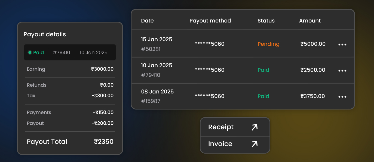The height and width of the screenshot is (162, 374).
Task: Open the three-dot menu for payout #15987
Action: pos(342,97)
